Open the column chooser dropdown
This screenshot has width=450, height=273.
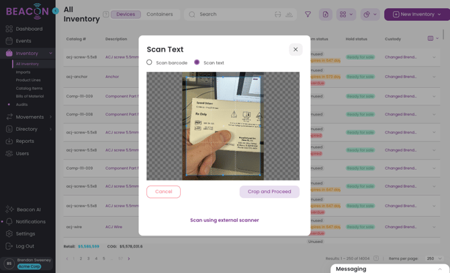tap(433, 38)
